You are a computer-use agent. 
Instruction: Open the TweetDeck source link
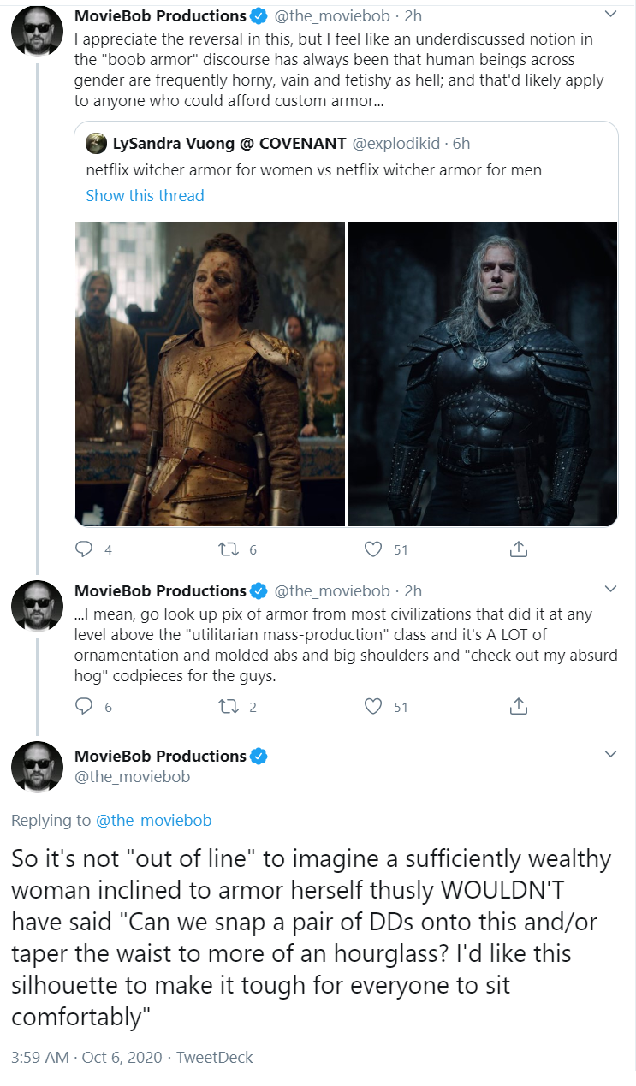pos(214,1057)
